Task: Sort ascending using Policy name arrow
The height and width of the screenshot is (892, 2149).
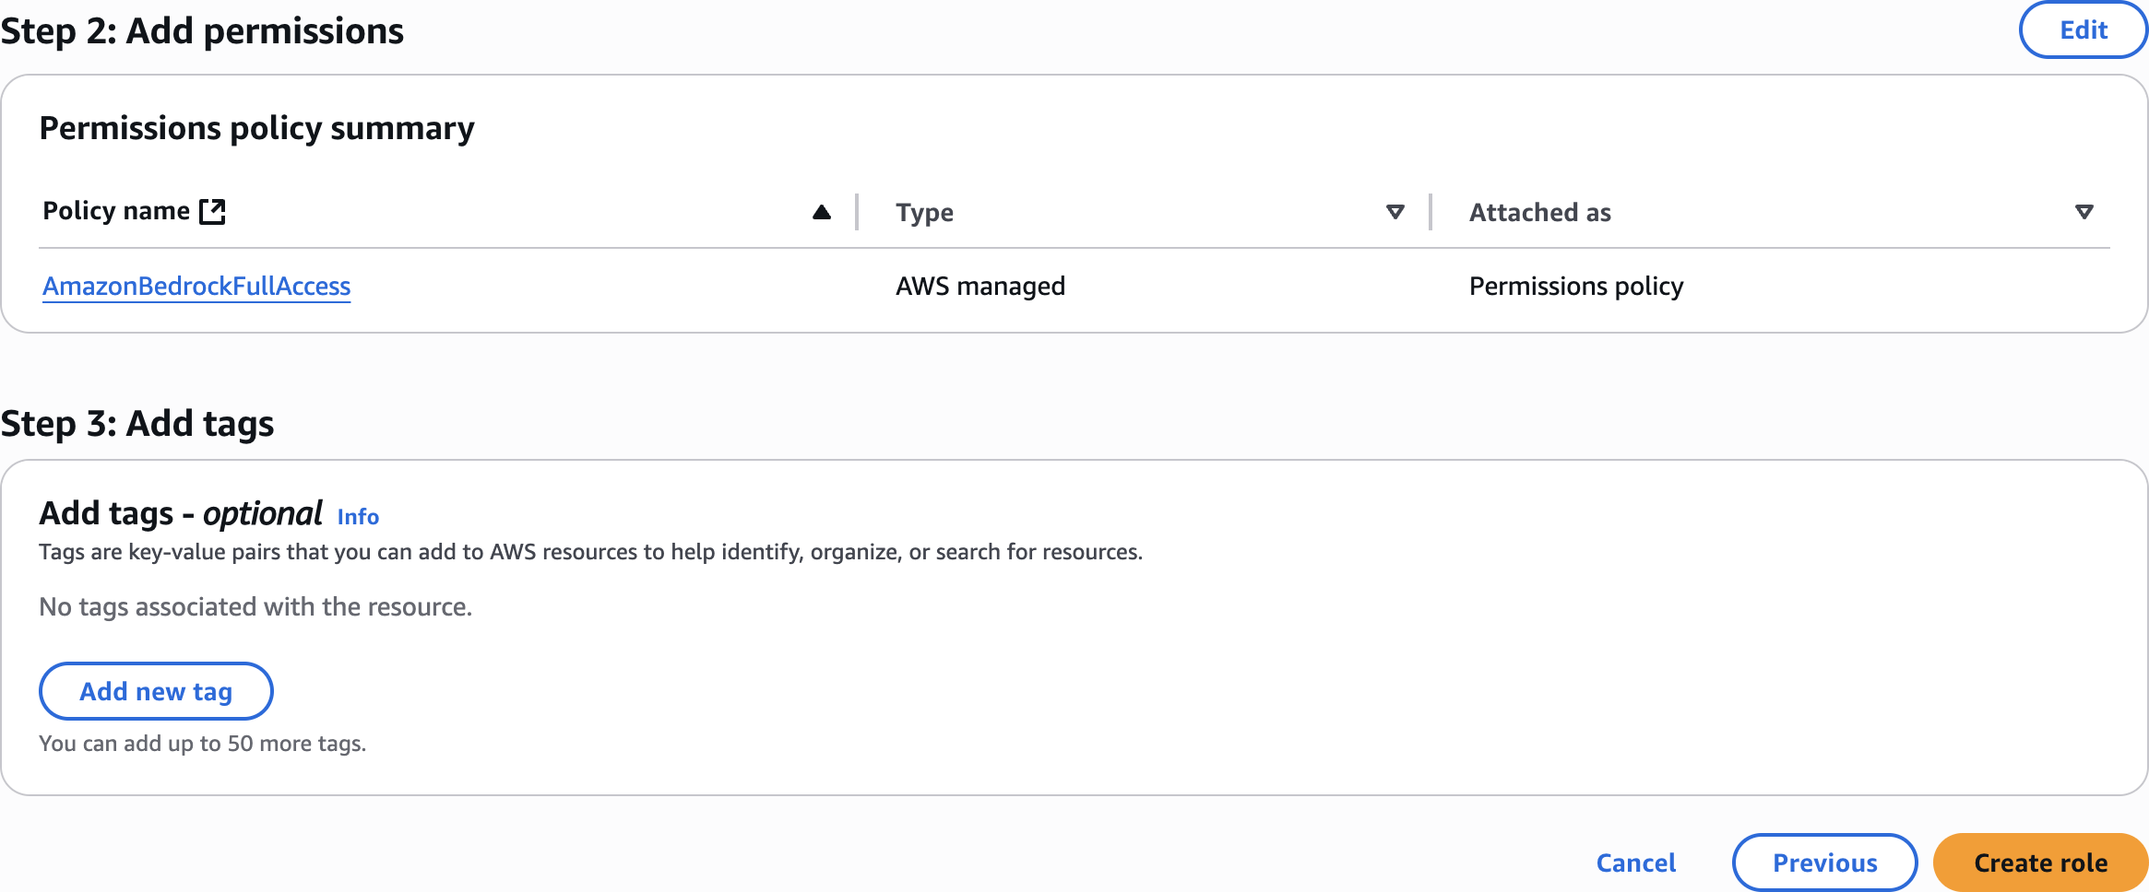Action: pos(822,213)
